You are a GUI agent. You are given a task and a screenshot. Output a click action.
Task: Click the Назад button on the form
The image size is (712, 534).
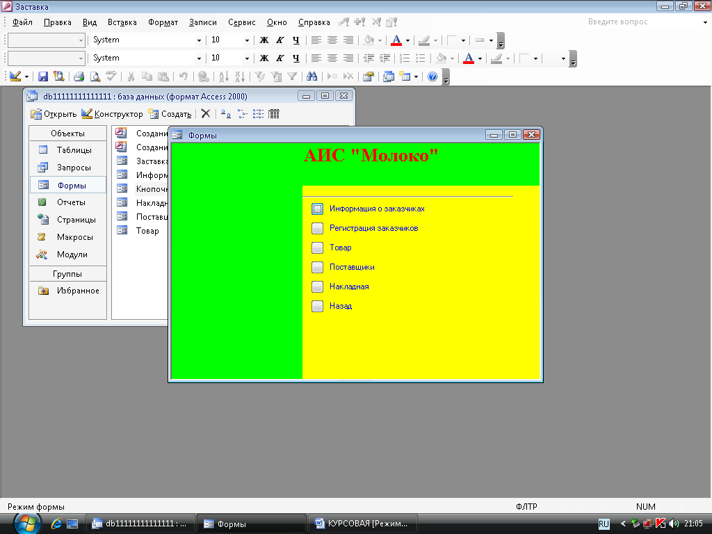pos(317,306)
